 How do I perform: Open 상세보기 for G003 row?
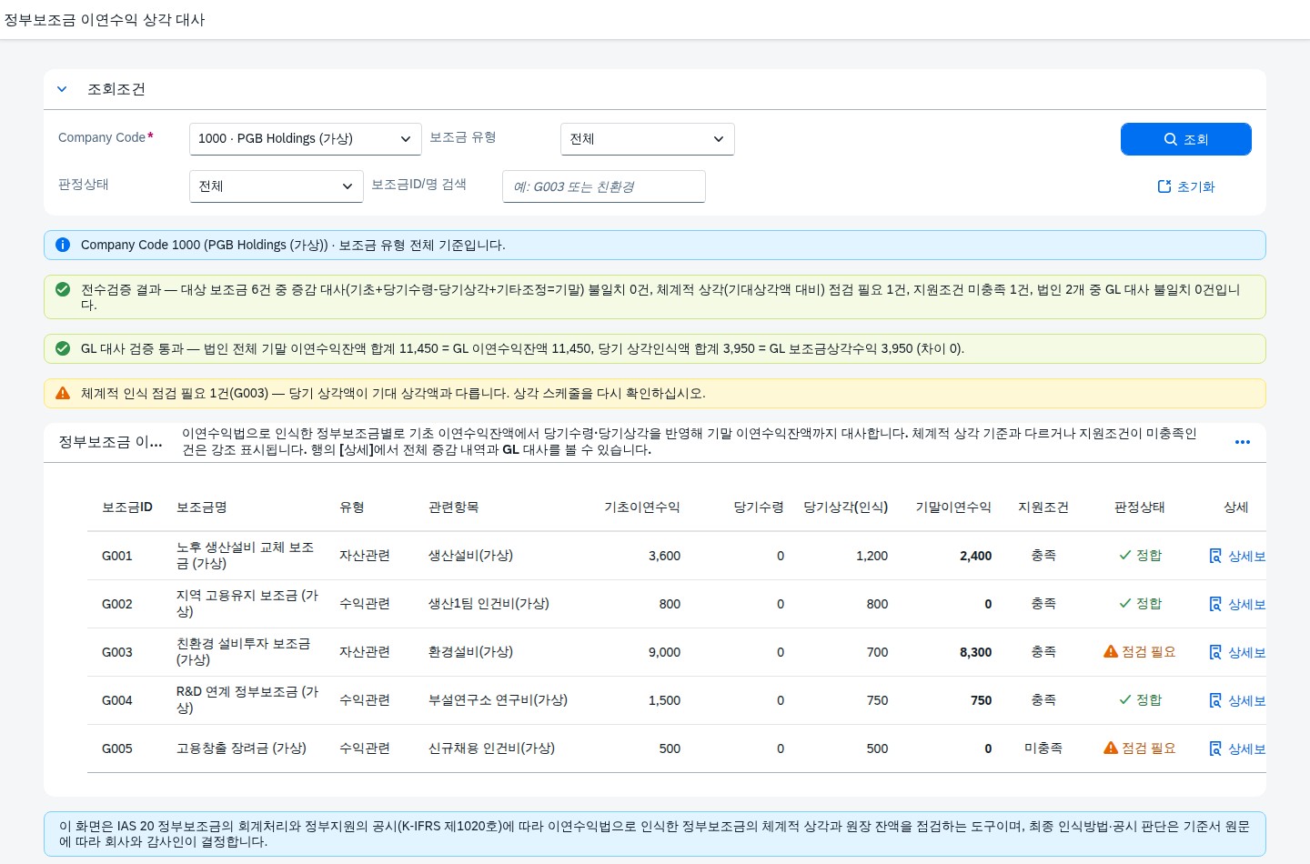tap(1237, 652)
